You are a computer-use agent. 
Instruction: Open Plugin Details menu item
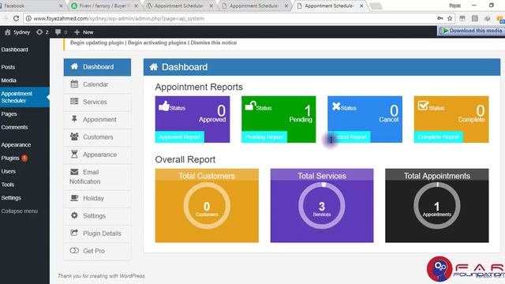tap(97, 234)
